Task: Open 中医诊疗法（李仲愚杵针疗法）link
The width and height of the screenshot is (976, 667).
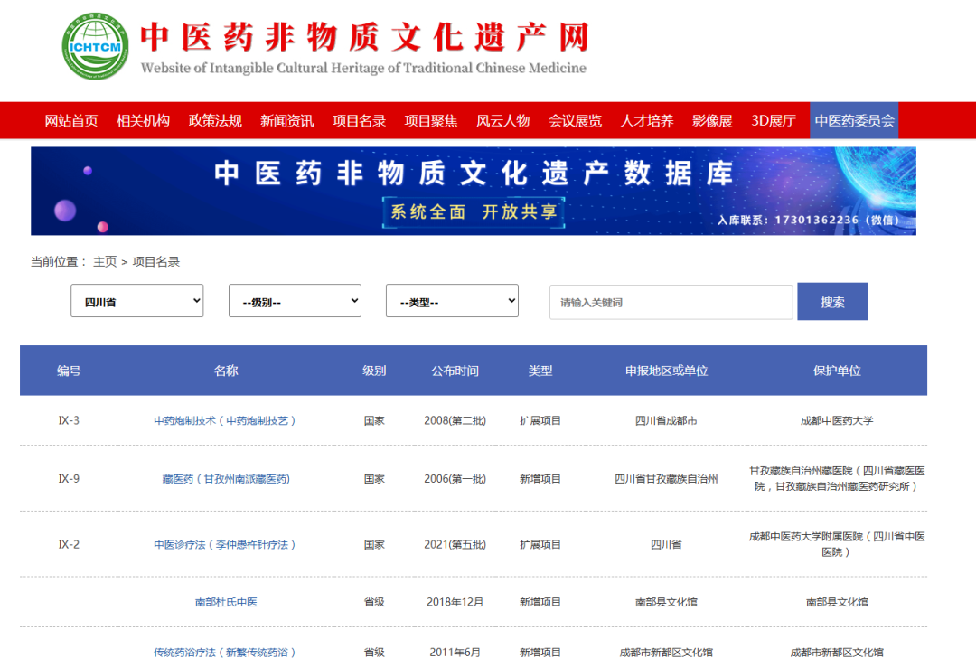Action: click(x=225, y=545)
